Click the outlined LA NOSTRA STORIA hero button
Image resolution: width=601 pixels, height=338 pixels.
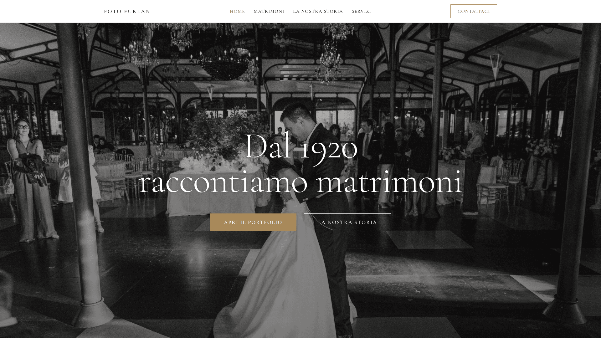tap(347, 223)
